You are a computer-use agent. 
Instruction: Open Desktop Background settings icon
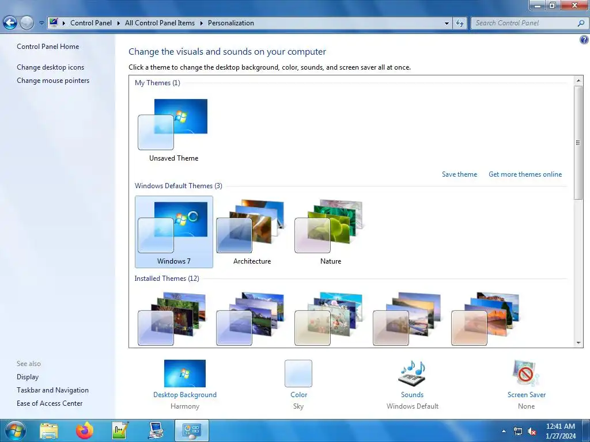click(x=185, y=374)
